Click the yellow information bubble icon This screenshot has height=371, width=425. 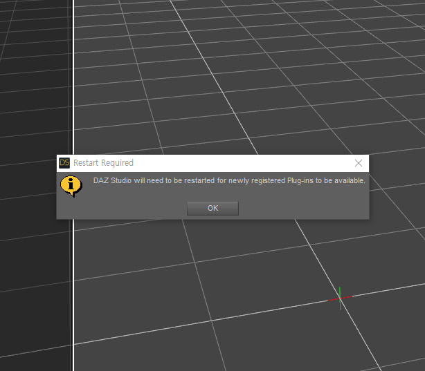(71, 186)
